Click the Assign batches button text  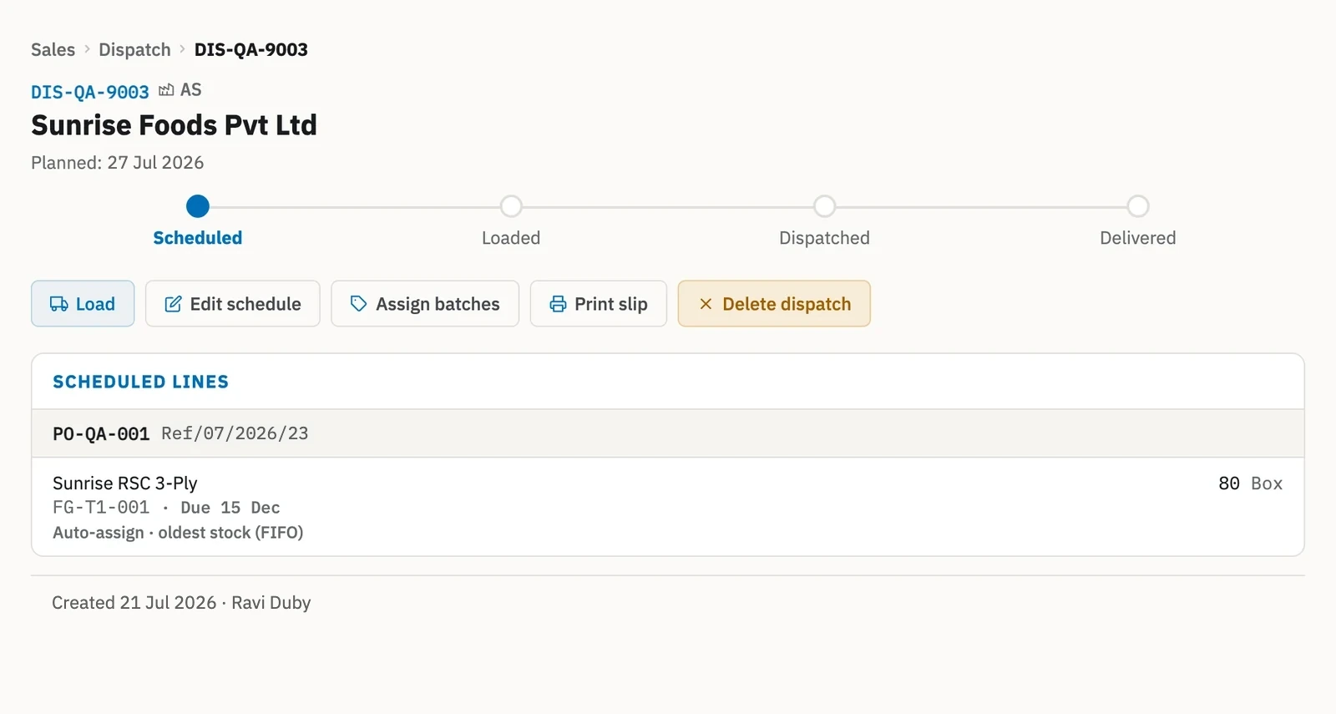pyautogui.click(x=438, y=304)
